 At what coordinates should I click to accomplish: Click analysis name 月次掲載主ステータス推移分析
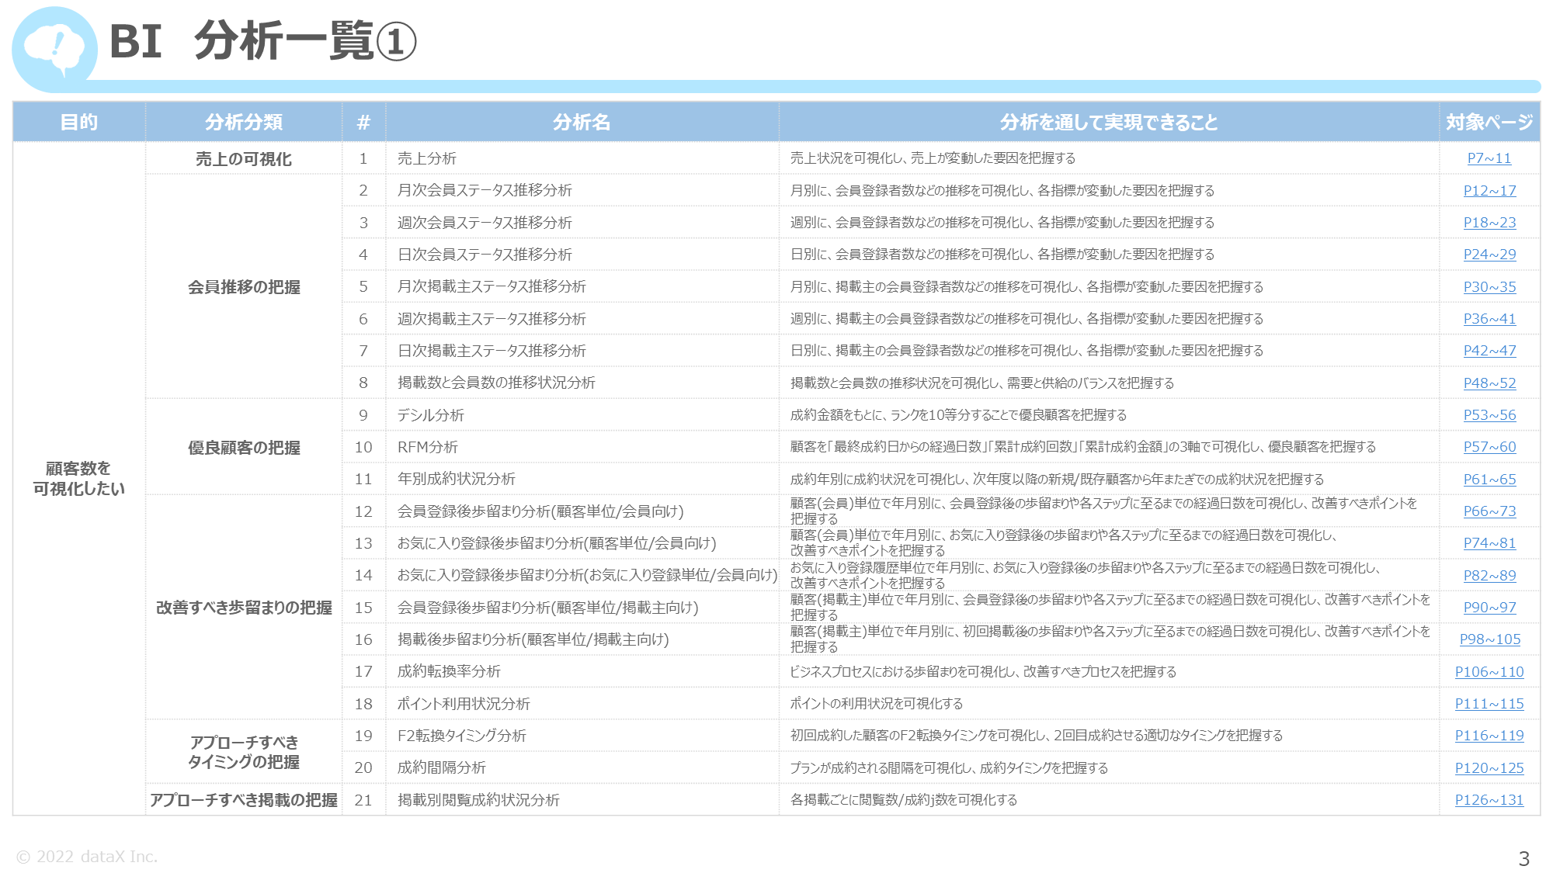pos(492,286)
